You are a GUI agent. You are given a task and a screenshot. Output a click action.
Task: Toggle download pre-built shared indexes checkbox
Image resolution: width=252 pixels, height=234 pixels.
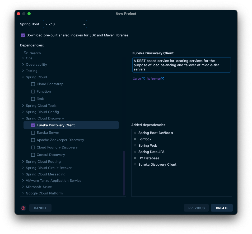pos(23,35)
